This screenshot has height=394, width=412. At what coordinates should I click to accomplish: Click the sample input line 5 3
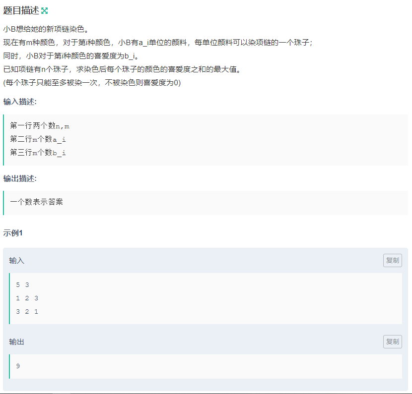[22, 284]
